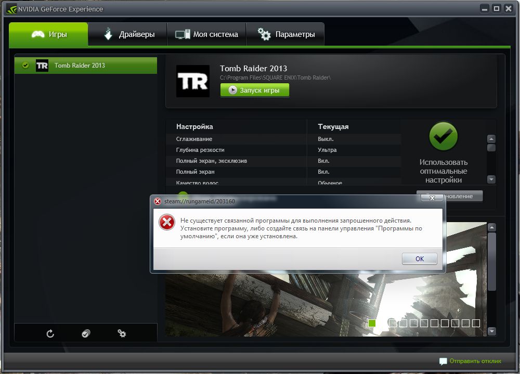This screenshot has height=374, width=520.
Task: Click the refresh games icon at bottom left
Action: tap(50, 333)
